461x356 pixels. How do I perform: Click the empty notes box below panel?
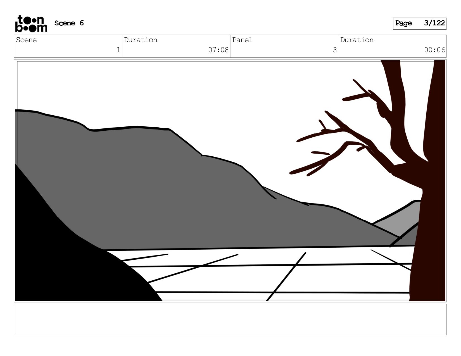tap(230, 319)
